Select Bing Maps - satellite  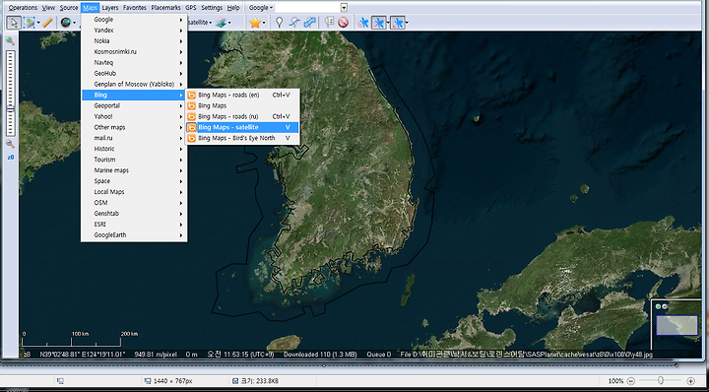(x=242, y=127)
